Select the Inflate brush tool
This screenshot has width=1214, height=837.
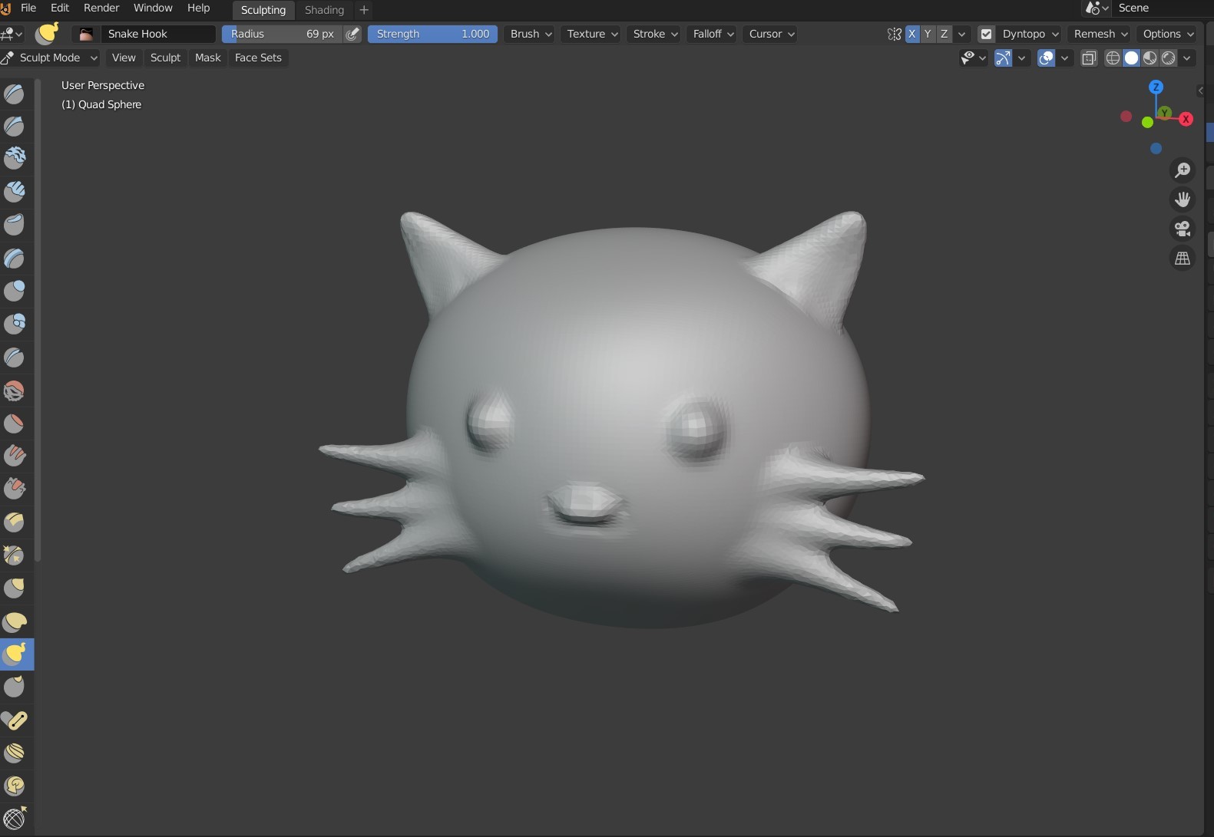point(15,291)
